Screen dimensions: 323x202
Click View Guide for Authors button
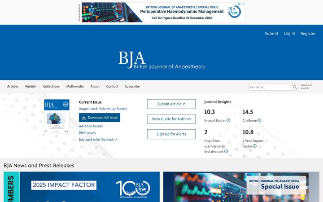[x=171, y=119]
